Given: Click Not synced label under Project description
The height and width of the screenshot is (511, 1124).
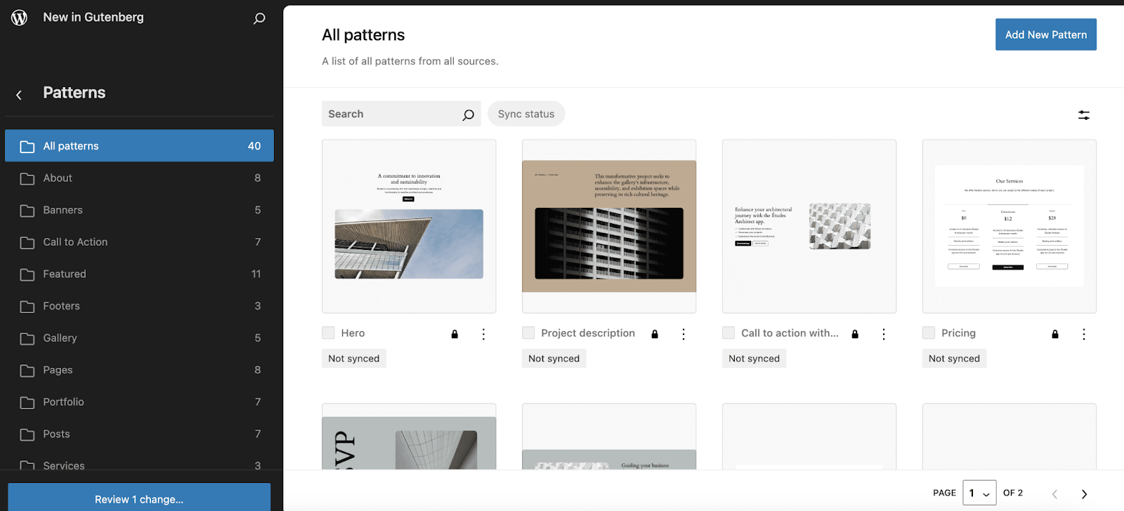Looking at the screenshot, I should [554, 359].
